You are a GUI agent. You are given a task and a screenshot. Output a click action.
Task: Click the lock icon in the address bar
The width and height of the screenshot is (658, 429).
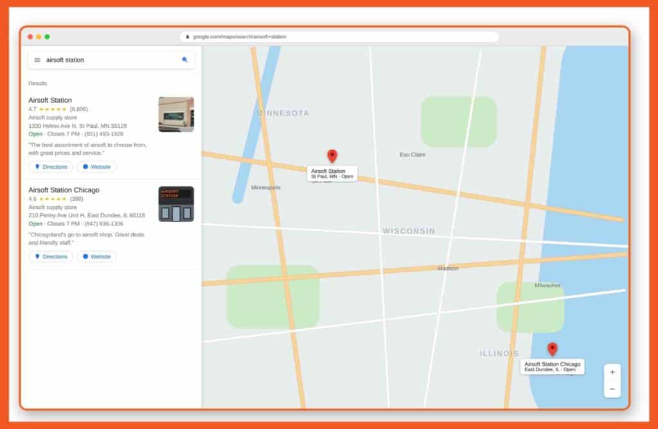187,37
